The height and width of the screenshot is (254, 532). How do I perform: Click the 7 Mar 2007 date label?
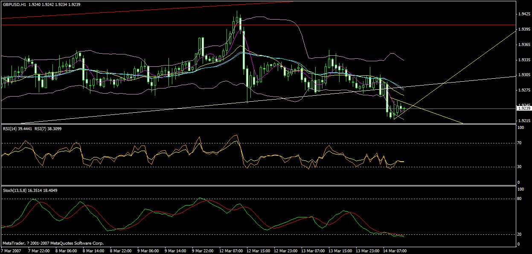(x=12, y=251)
